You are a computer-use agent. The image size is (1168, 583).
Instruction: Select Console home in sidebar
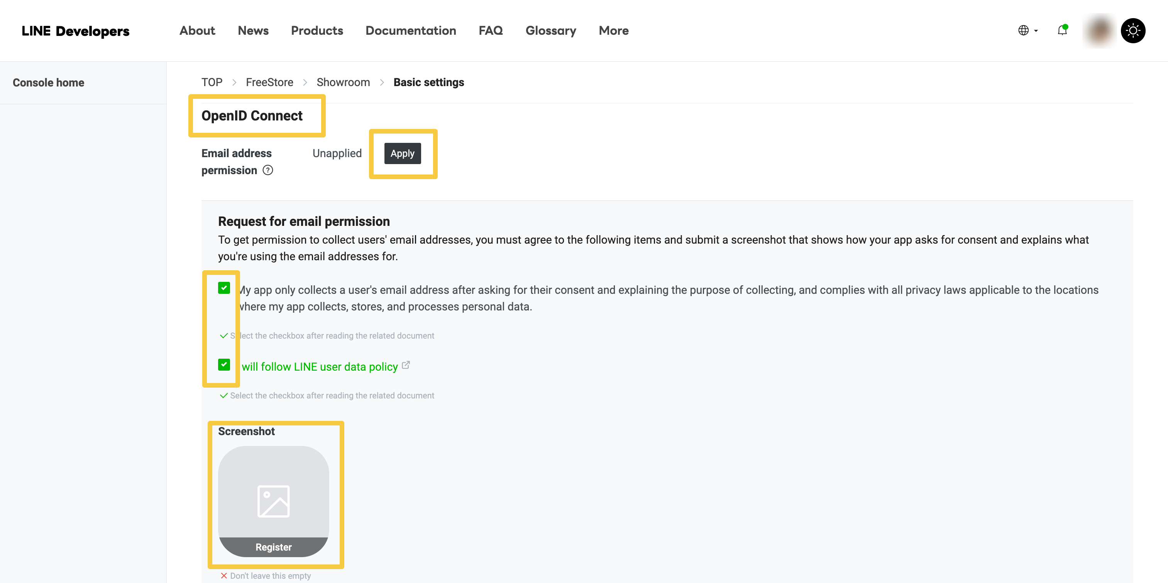(x=49, y=83)
